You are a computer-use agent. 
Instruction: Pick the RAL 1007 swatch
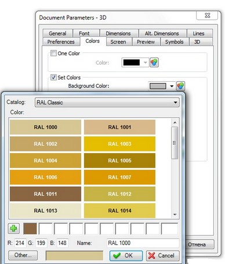pos(119,177)
